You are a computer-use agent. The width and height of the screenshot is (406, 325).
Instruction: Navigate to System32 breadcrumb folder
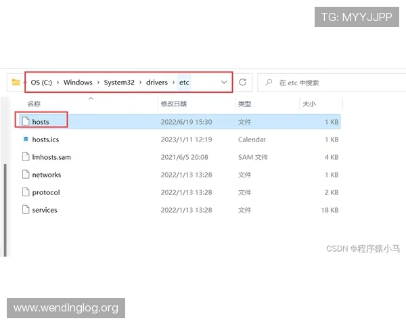119,83
